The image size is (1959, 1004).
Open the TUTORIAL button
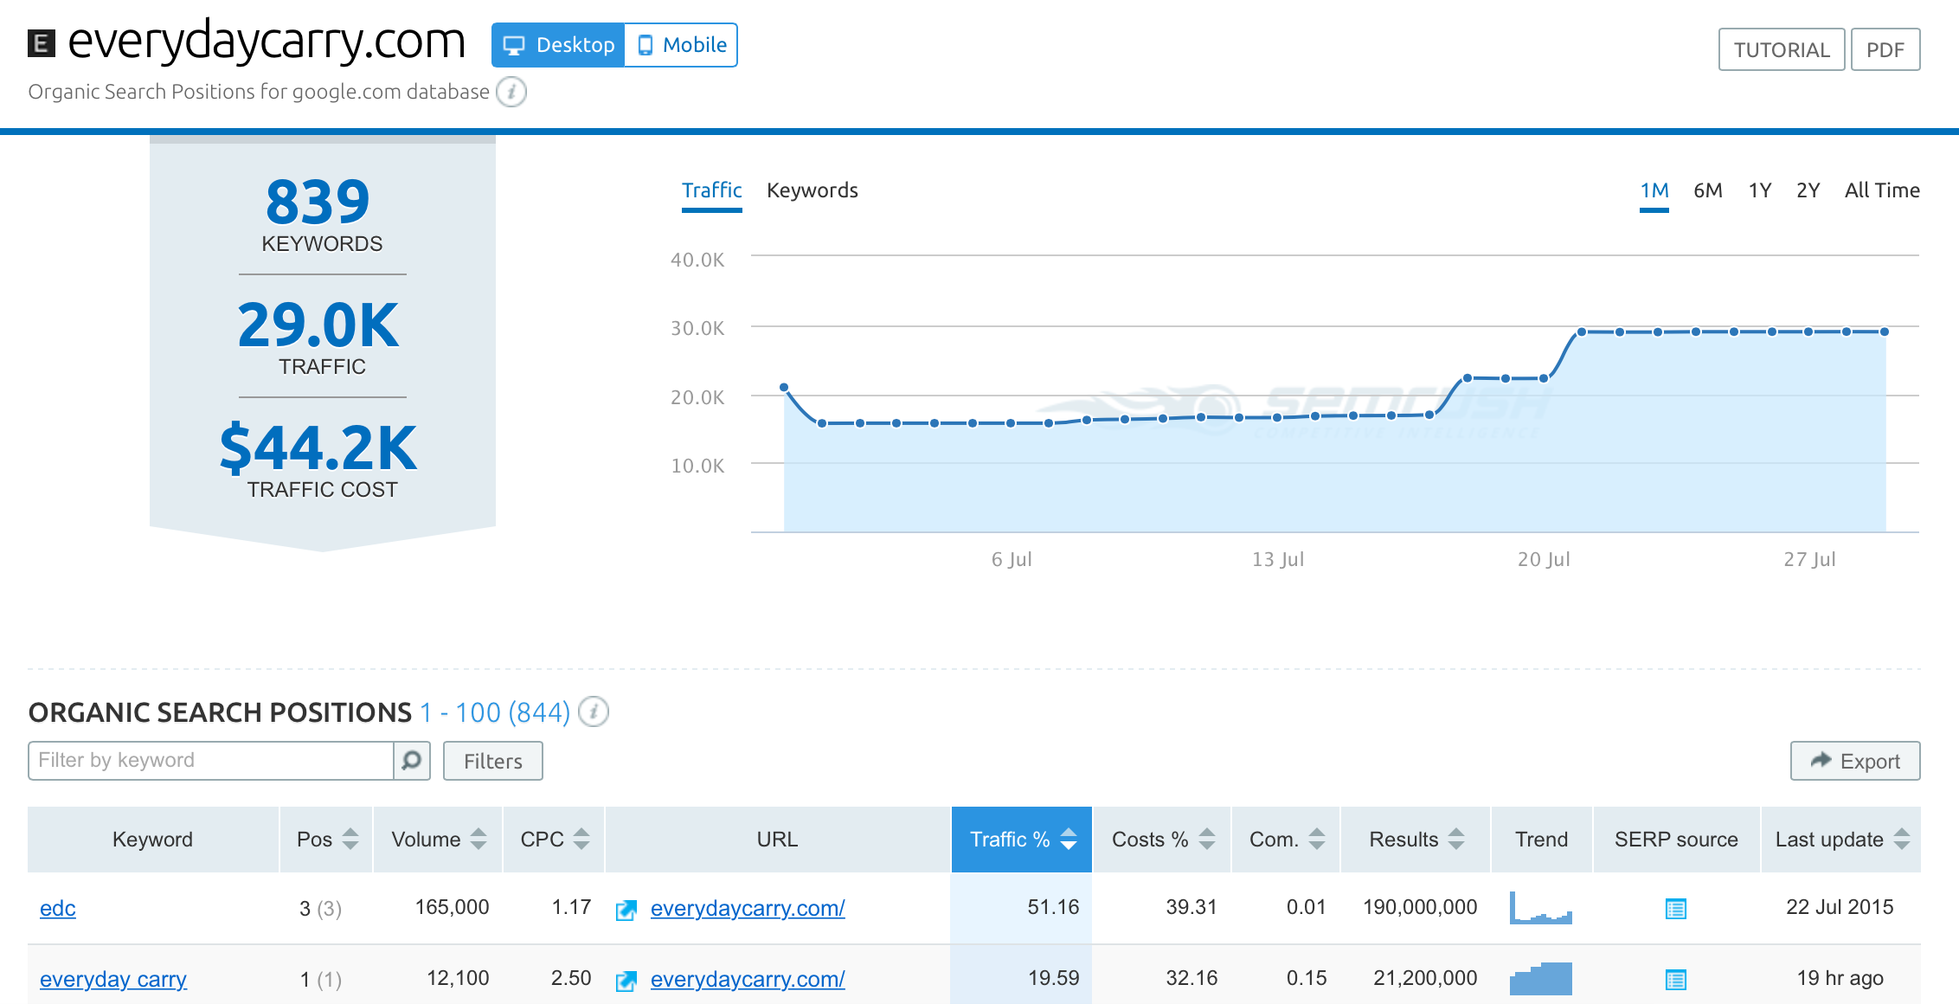[1782, 50]
